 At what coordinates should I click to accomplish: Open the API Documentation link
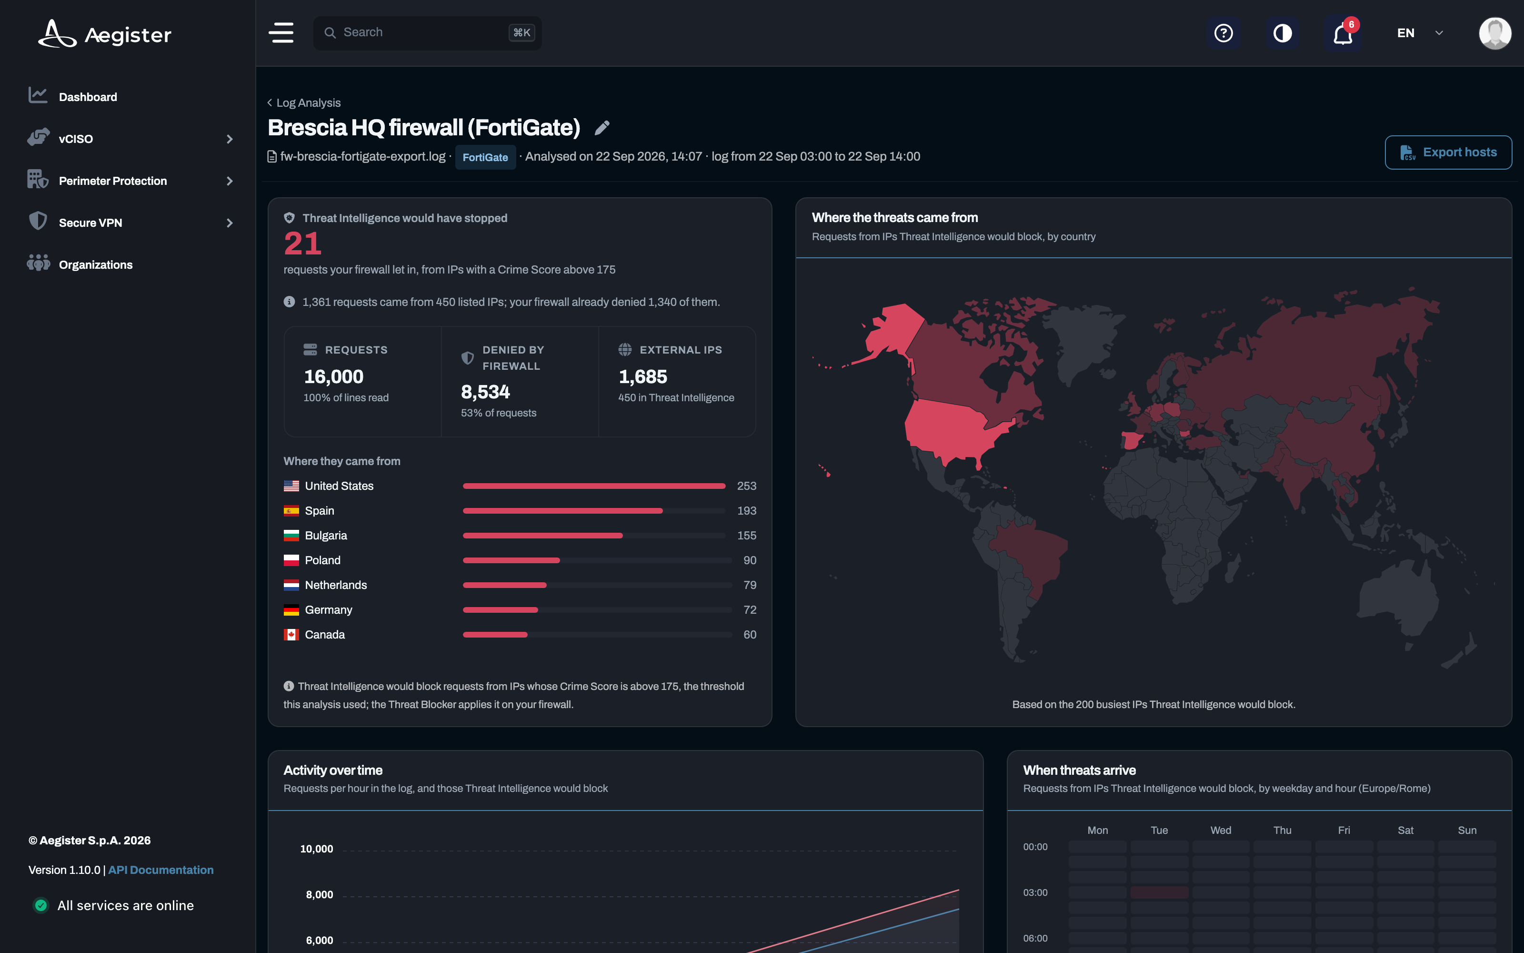tap(160, 870)
